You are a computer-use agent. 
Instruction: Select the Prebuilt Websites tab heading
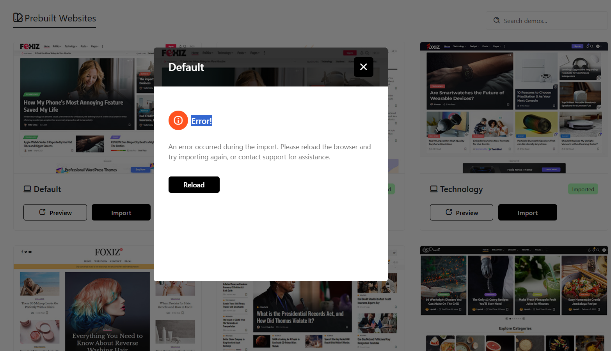coord(60,18)
